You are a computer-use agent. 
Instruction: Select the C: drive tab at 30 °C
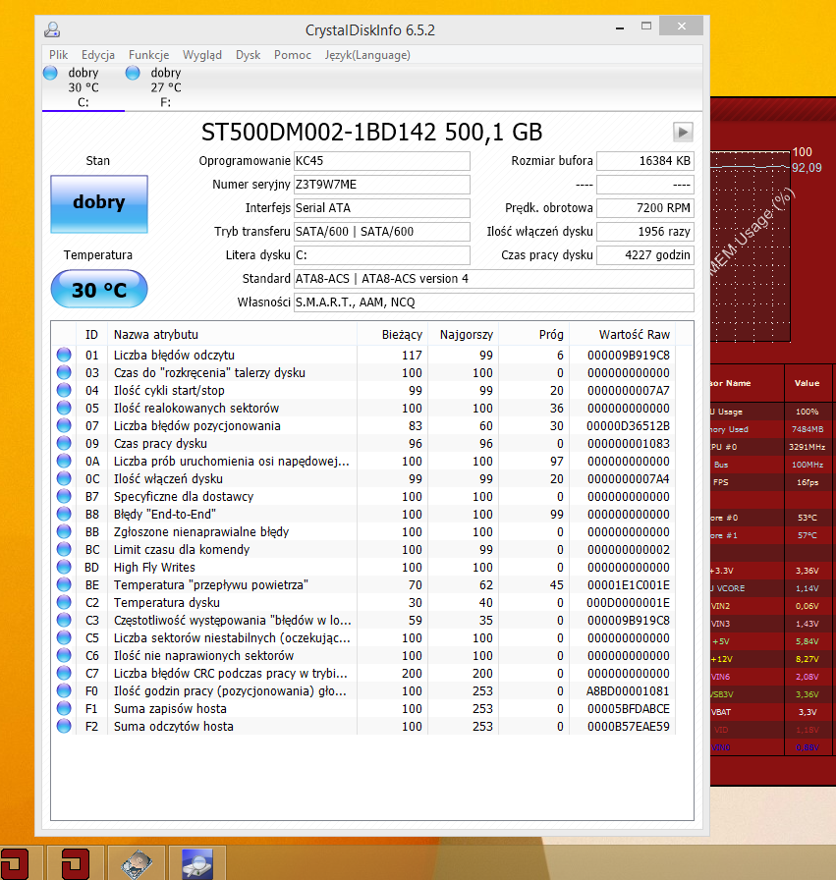(84, 87)
